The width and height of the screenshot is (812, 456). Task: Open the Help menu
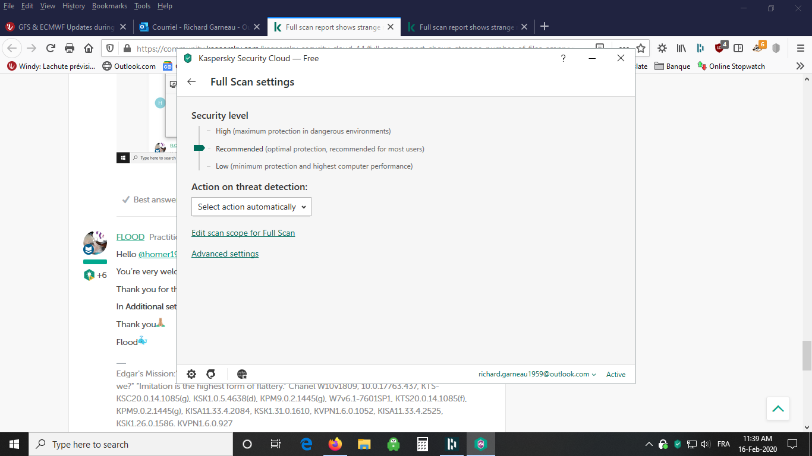pos(165,6)
